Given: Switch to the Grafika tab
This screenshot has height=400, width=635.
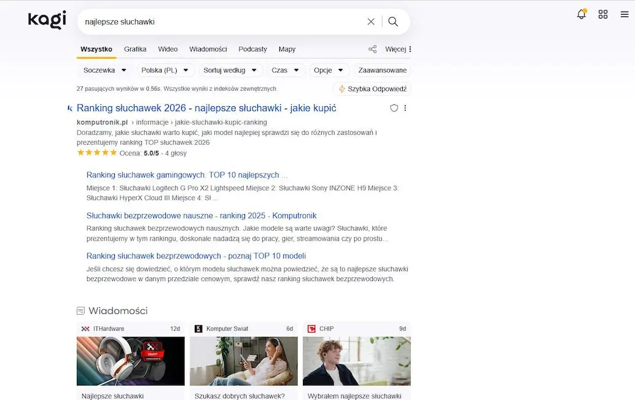Looking at the screenshot, I should (x=134, y=49).
